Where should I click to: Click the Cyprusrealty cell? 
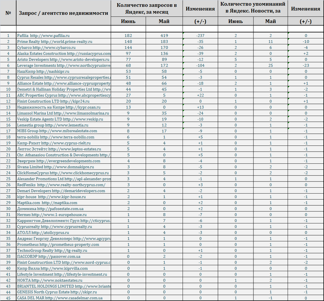[x=63, y=227]
